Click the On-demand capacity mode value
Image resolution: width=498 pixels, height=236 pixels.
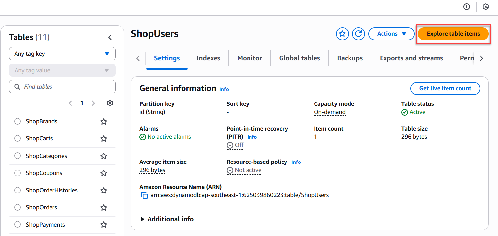tap(330, 112)
